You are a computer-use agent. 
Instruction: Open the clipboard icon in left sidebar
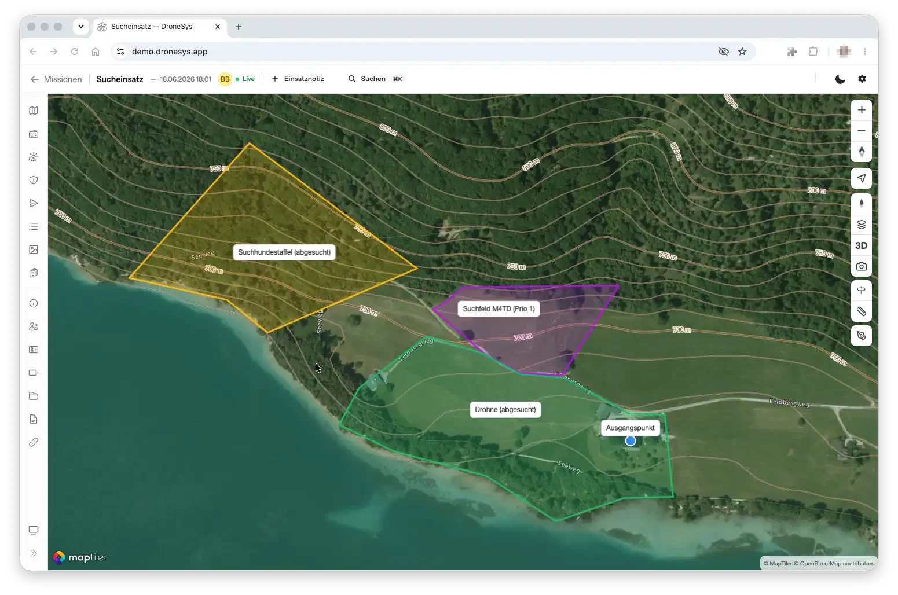[34, 273]
